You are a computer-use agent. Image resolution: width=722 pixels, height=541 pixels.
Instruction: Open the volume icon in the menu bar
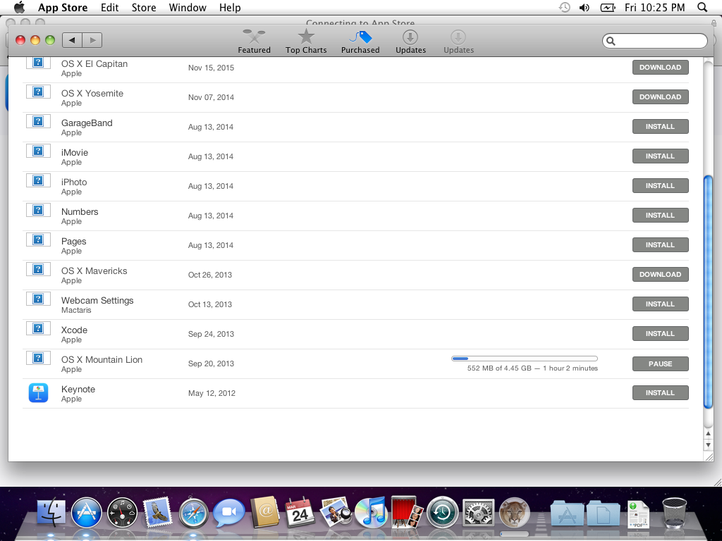(585, 7)
